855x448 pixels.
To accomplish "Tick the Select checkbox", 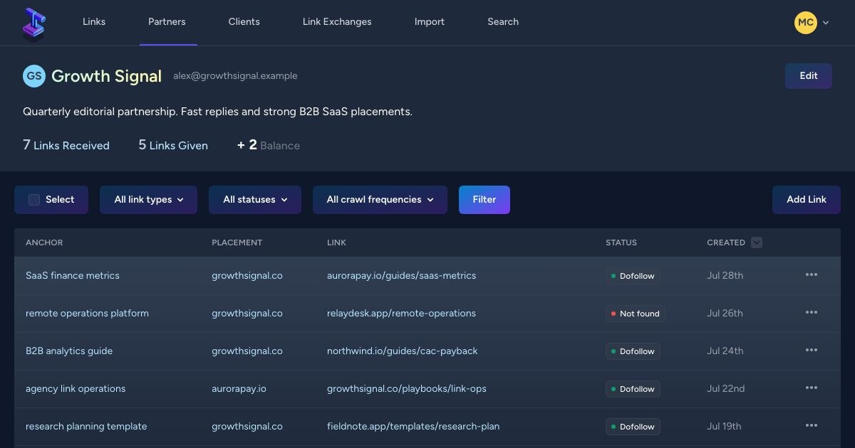I will pos(34,200).
